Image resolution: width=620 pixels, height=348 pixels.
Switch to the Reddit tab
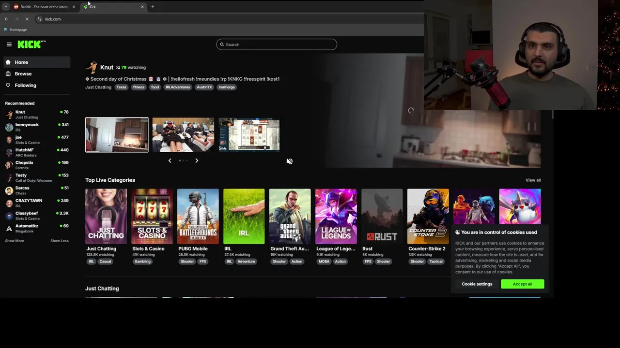44,7
